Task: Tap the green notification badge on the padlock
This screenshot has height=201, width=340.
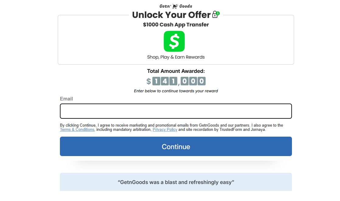Action: [218, 13]
